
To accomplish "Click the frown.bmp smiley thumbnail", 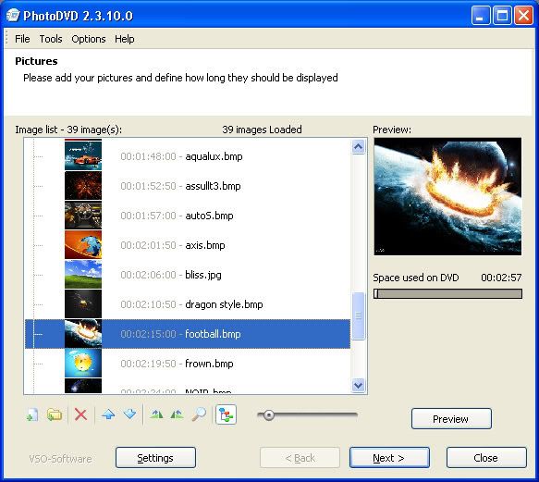I will (x=83, y=364).
